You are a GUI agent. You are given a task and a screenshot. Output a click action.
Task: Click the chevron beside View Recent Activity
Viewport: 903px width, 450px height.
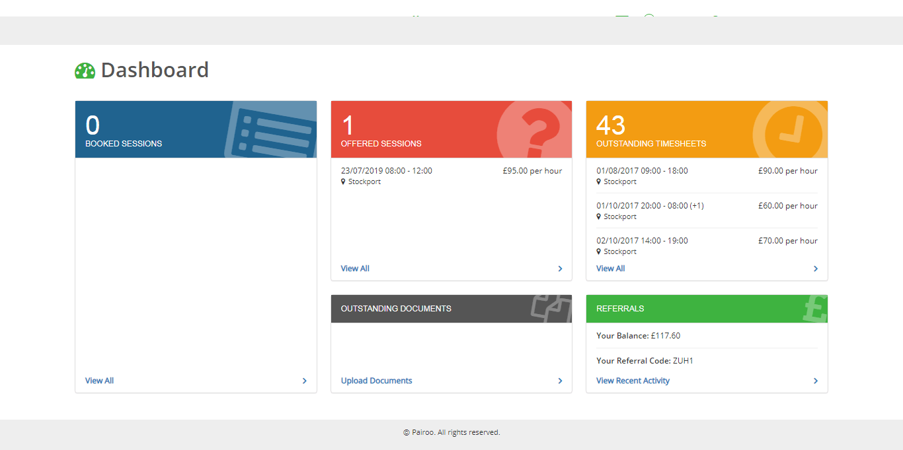(815, 381)
